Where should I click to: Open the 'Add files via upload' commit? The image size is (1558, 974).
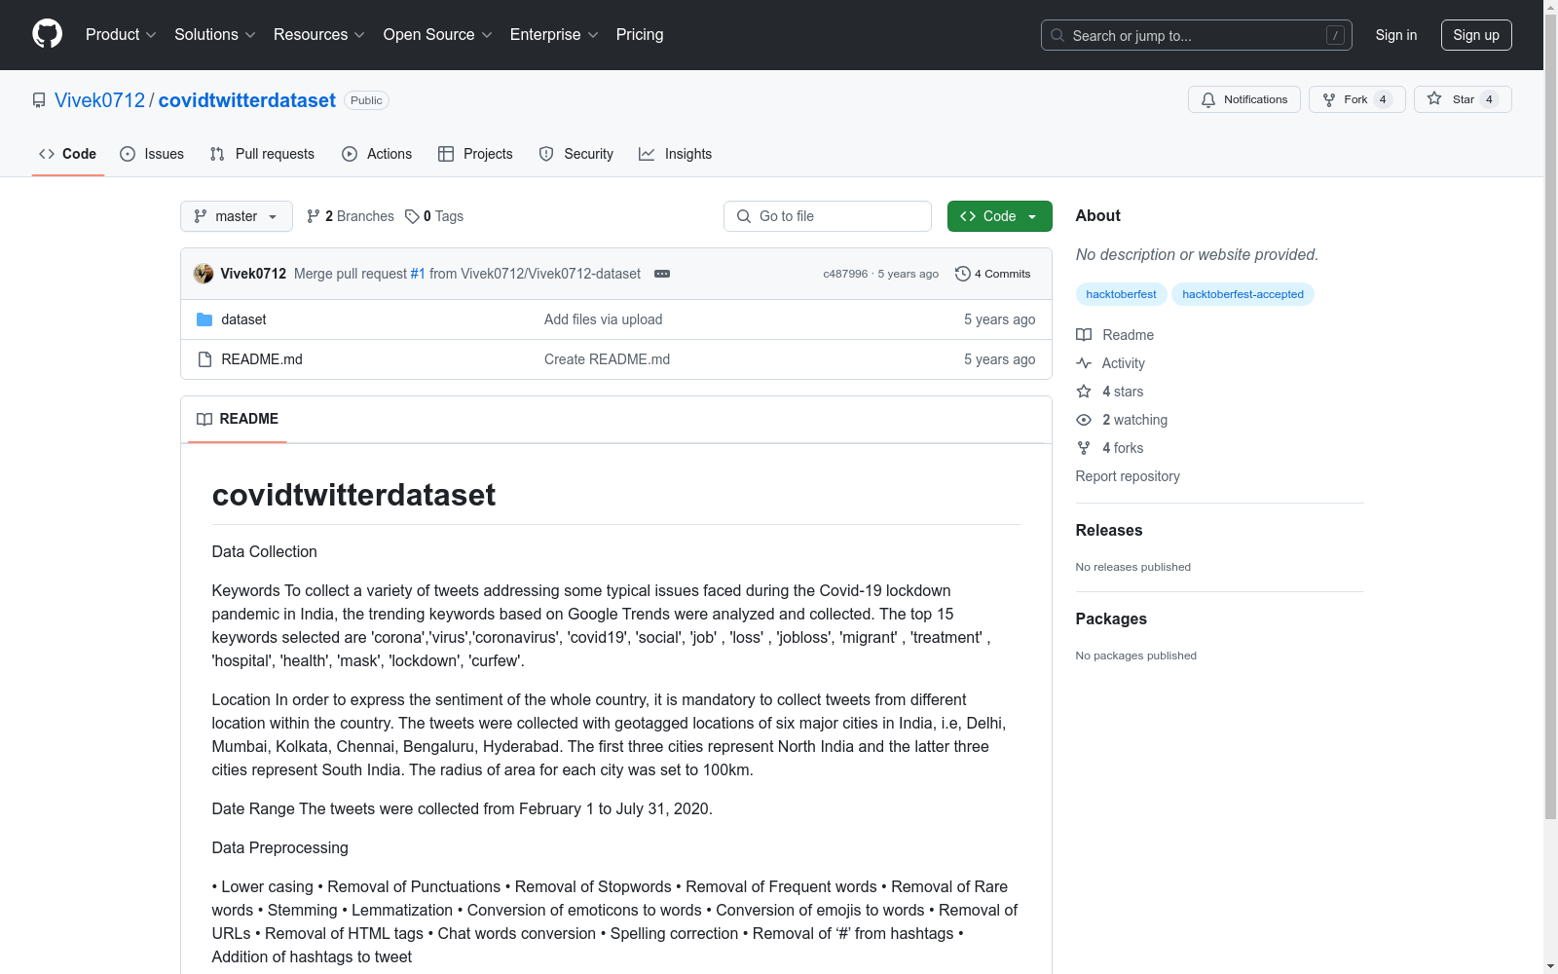click(603, 319)
